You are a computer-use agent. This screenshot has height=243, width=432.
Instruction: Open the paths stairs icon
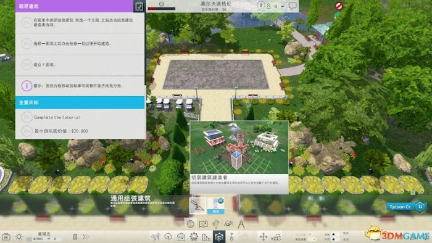coord(206,237)
